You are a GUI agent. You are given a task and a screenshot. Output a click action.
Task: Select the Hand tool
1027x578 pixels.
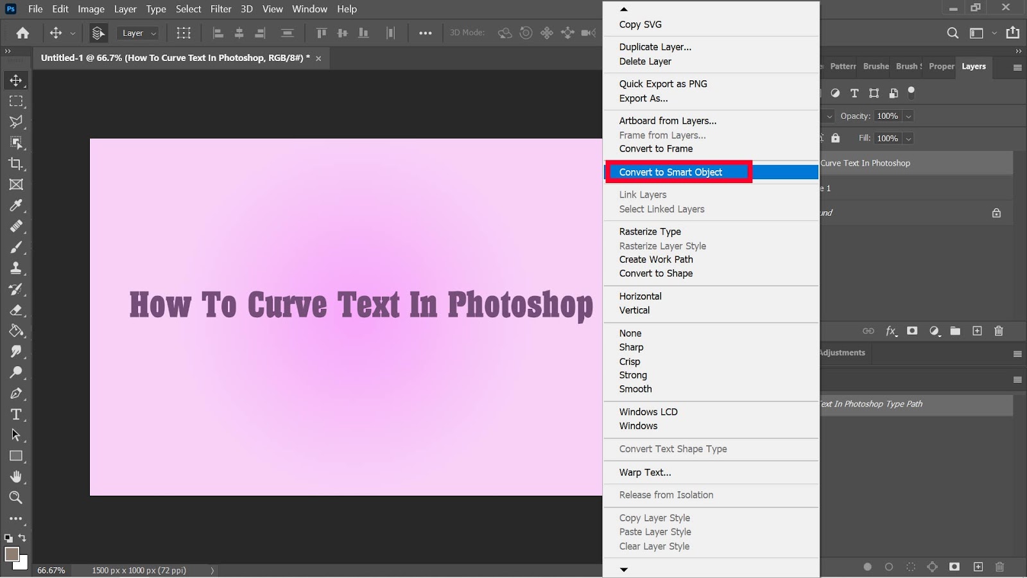[x=16, y=477]
